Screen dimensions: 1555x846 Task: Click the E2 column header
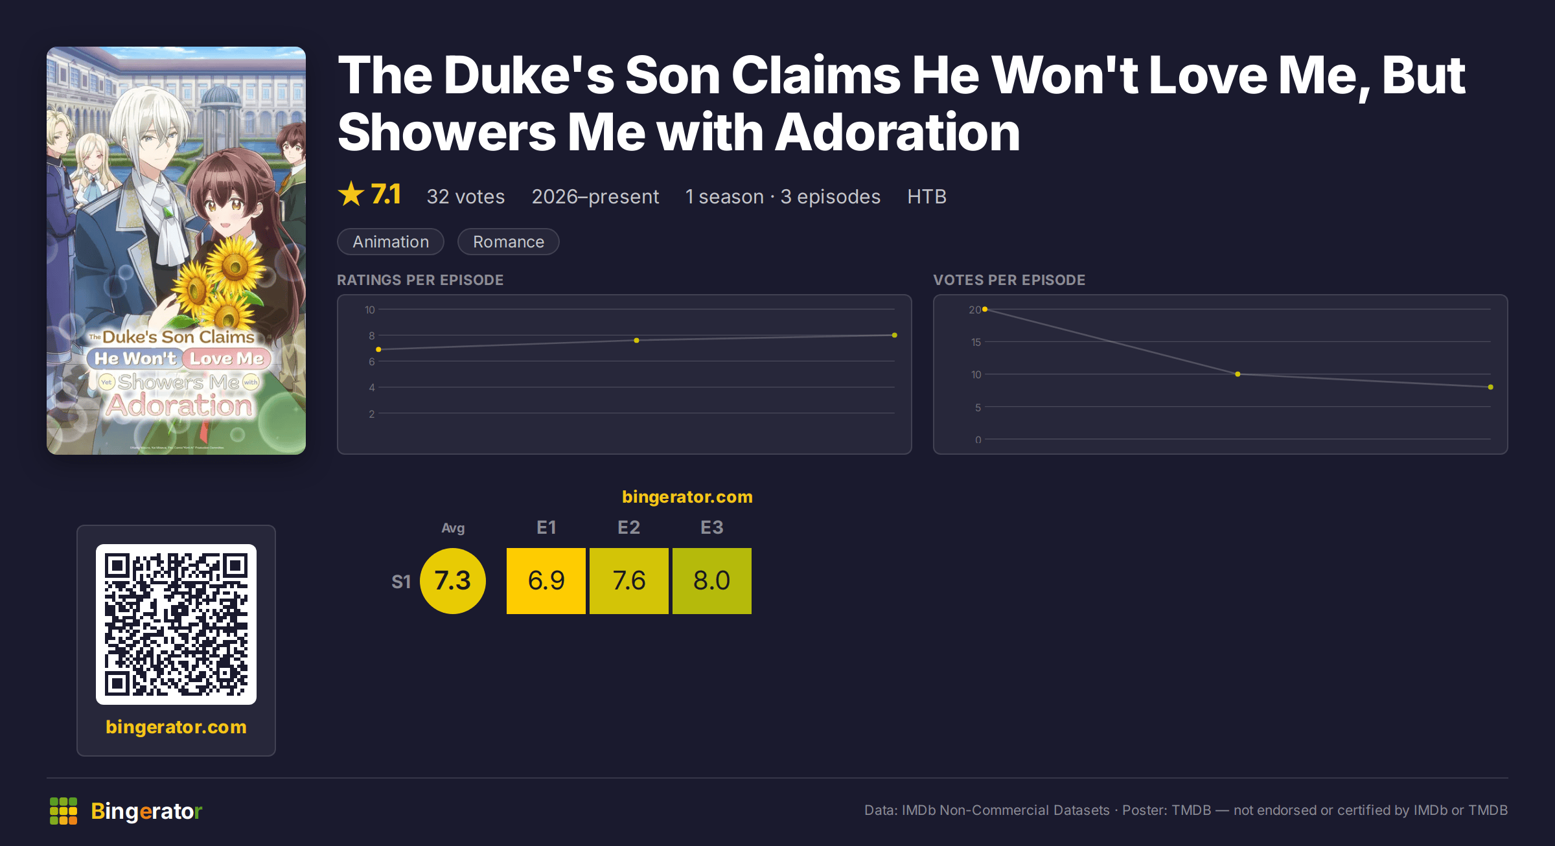coord(629,527)
